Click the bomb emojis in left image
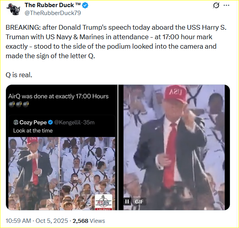This screenshot has height=228, width=239. pyautogui.click(x=19, y=104)
